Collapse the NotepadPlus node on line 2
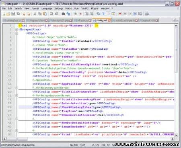Screen dimensions: 181x148 tap(17, 29)
